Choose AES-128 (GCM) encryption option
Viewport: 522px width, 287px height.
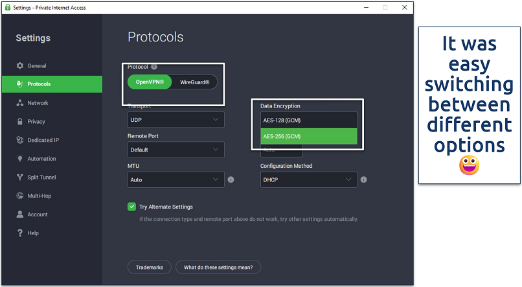click(309, 121)
